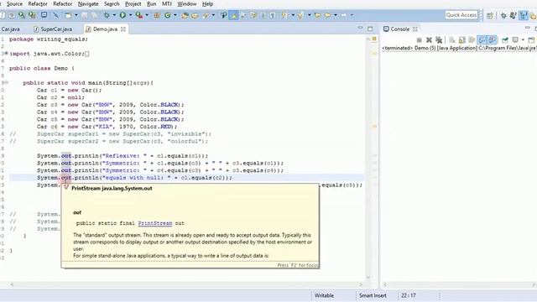This screenshot has height=302, width=537.
Task: Toggle Word Wrap in Console toolbar
Action: [472, 40]
